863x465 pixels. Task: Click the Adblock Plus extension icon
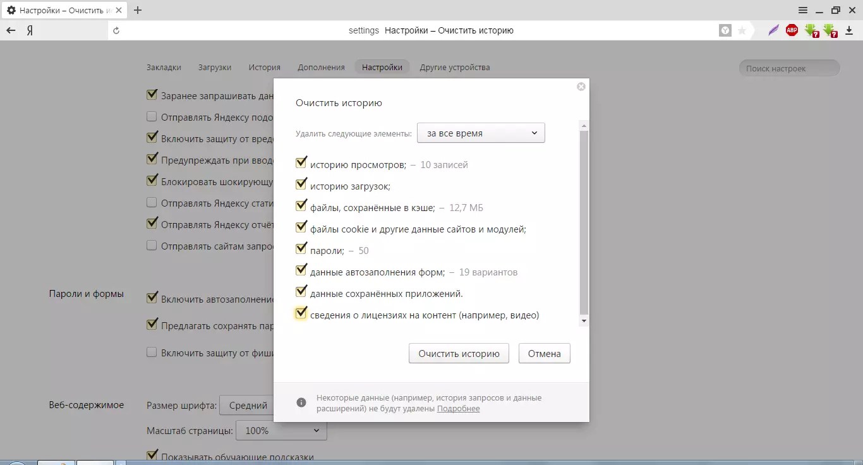[x=792, y=30]
